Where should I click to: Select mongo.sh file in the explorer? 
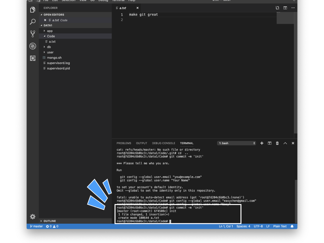tap(54, 58)
